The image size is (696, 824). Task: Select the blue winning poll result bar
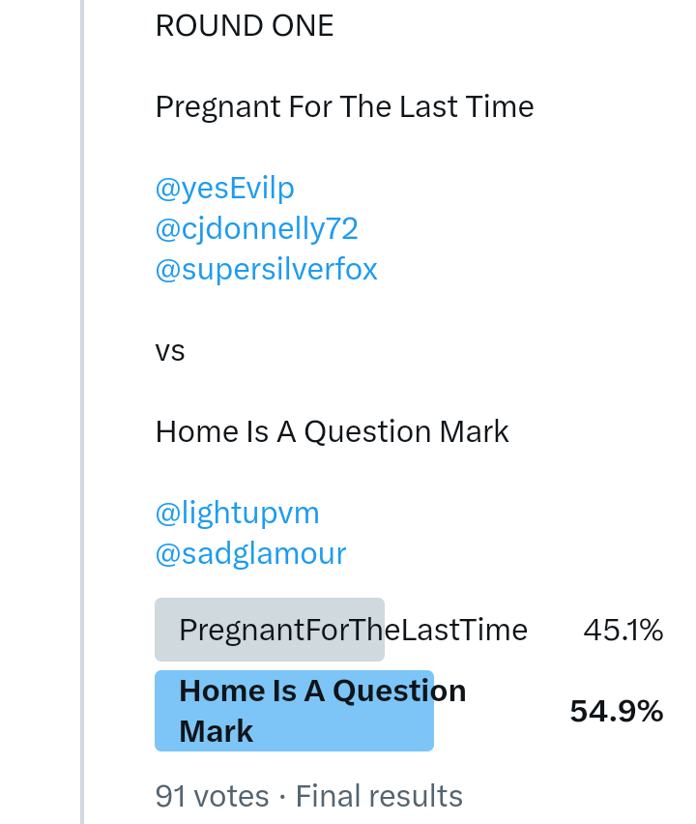(294, 711)
